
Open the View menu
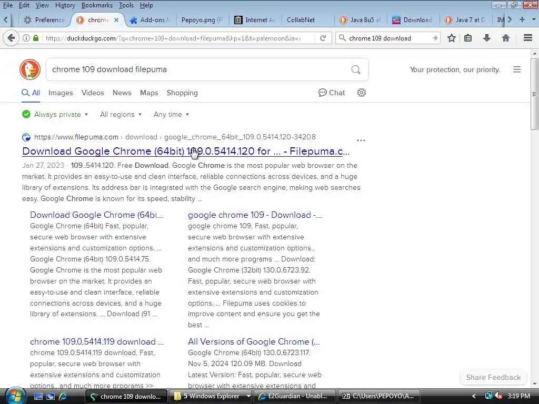tap(42, 5)
